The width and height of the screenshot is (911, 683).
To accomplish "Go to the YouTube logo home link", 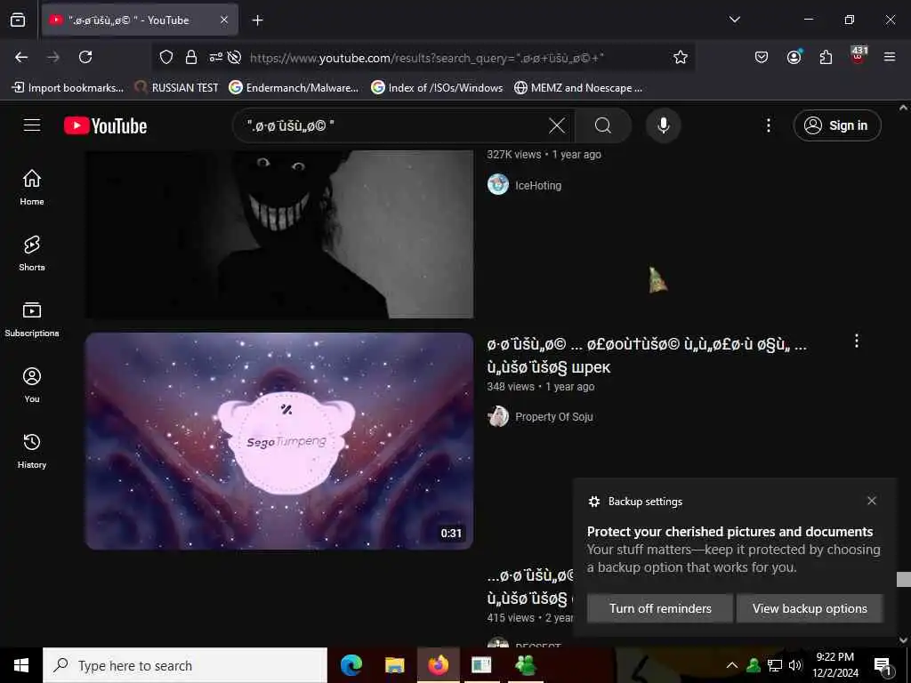I will [x=105, y=125].
